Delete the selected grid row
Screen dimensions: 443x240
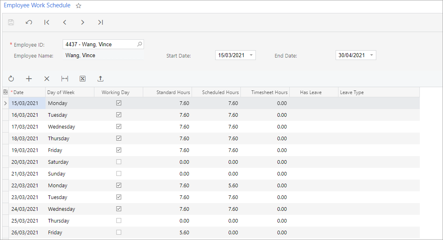tap(47, 79)
